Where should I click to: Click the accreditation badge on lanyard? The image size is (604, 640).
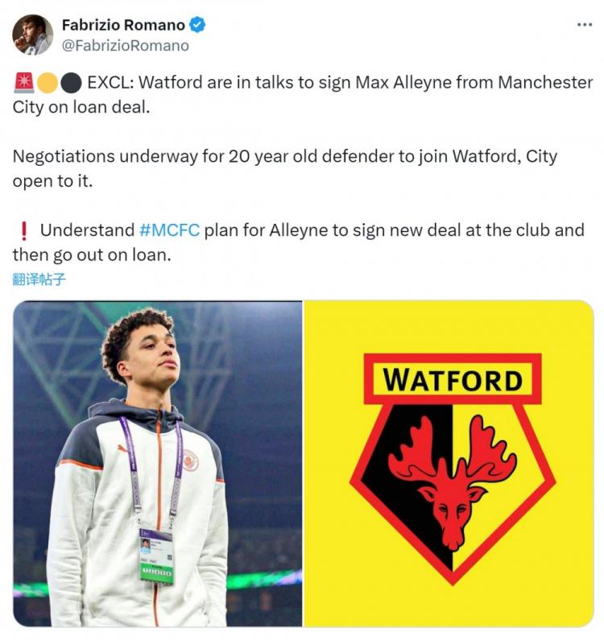(x=157, y=556)
